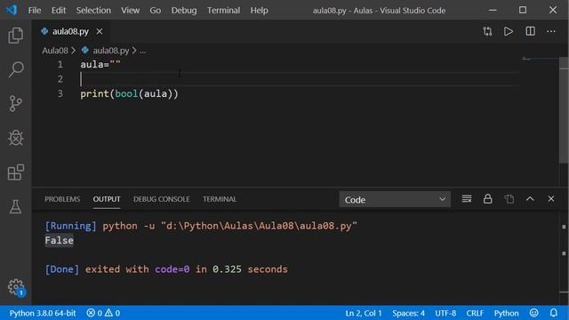This screenshot has height=320, width=569.
Task: Open the log output file icon
Action: [x=509, y=199]
